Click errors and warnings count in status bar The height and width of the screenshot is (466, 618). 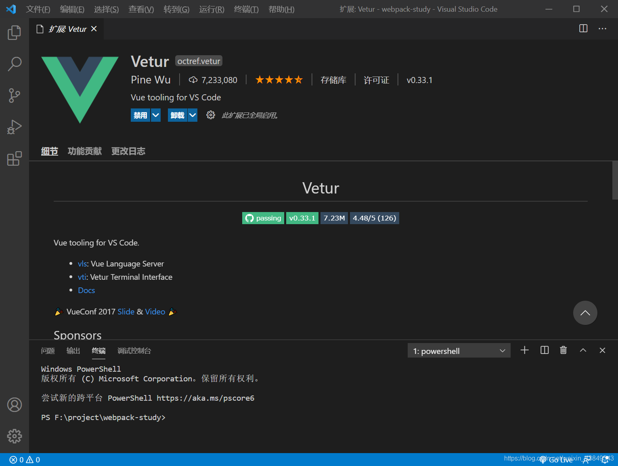coord(25,460)
